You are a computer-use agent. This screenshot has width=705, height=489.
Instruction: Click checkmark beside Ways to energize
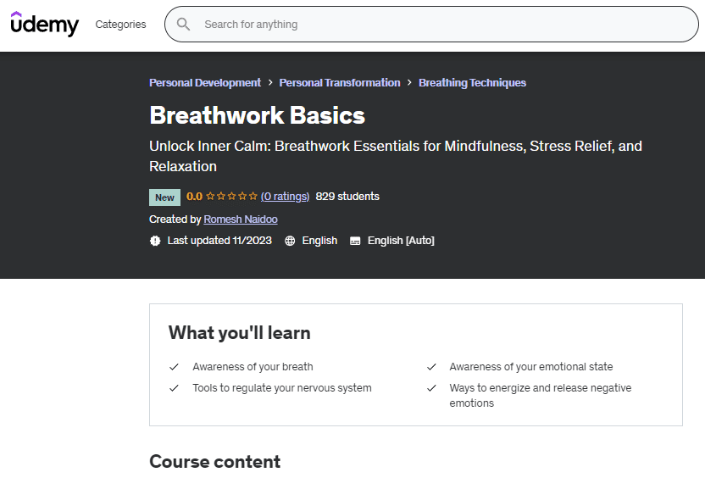(x=431, y=388)
